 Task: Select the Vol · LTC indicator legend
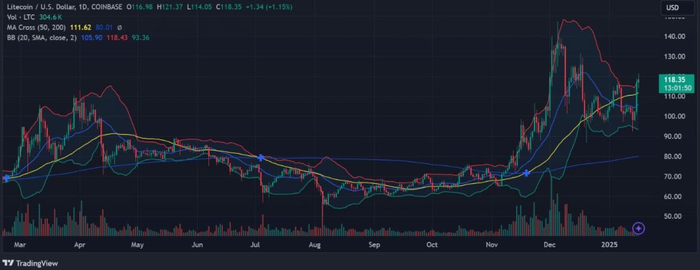point(21,17)
